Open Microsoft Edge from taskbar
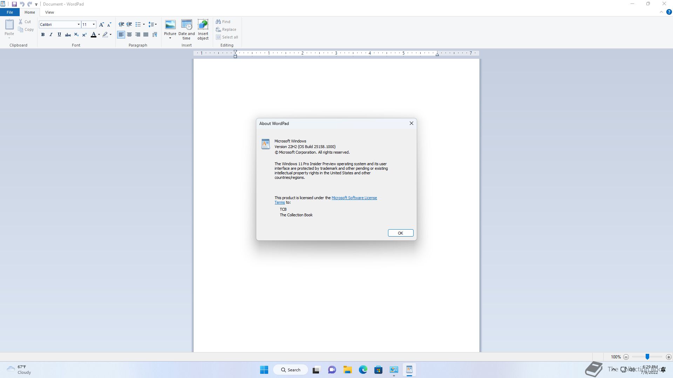673x378 pixels. click(x=363, y=370)
